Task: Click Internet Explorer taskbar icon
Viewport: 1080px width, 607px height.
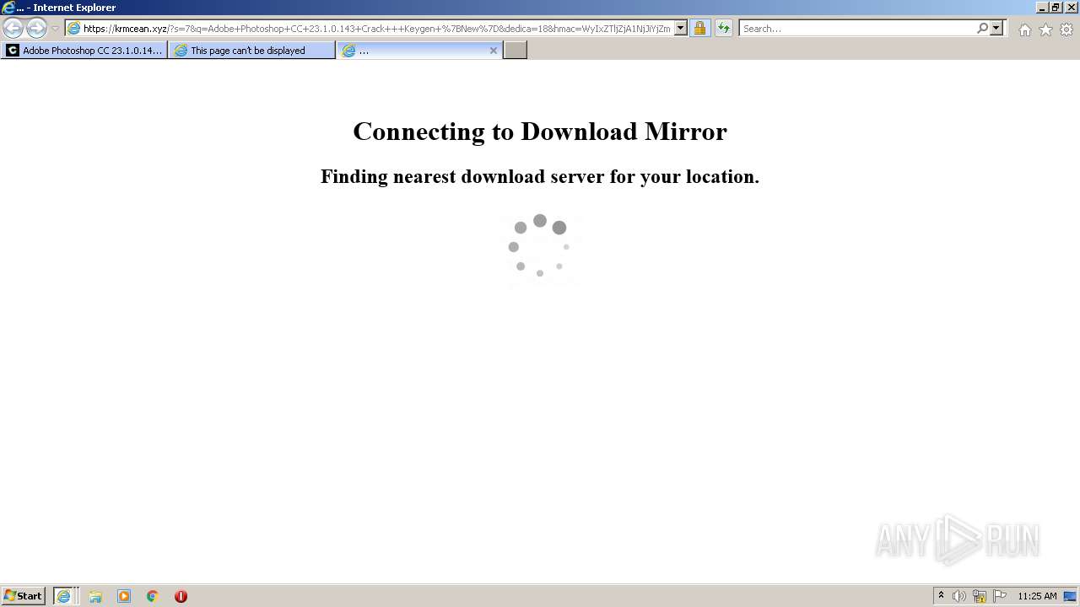Action: tap(64, 596)
